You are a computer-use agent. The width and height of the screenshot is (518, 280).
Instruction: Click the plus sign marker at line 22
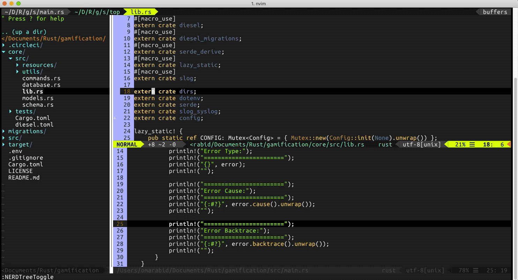click(114, 118)
